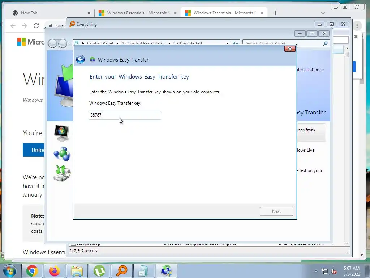The width and height of the screenshot is (370, 278).
Task: Refresh the Control Panel address bar
Action: pos(235,43)
